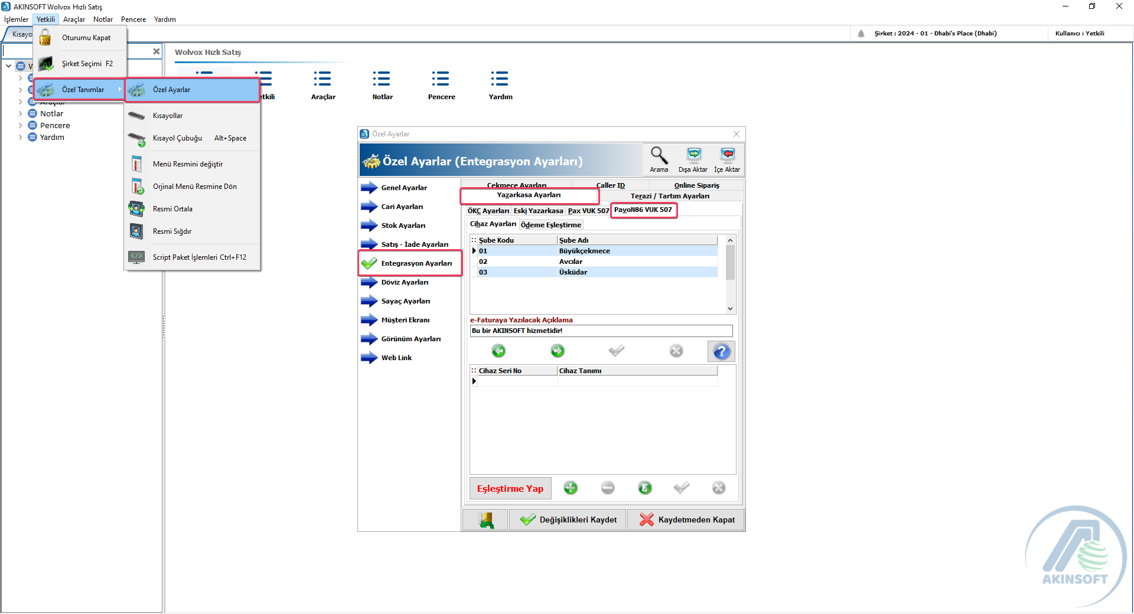Click the checkmark icon in bottom device row
1134x614 pixels.
point(682,488)
